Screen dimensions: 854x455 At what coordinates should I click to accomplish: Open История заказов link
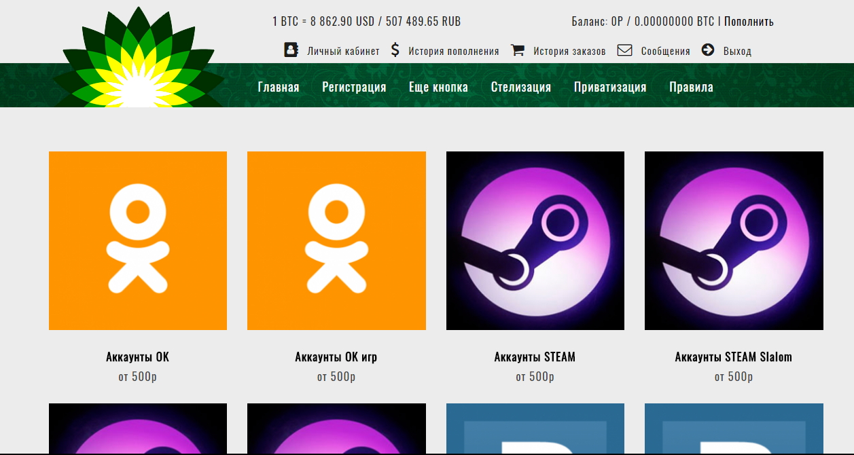[569, 51]
